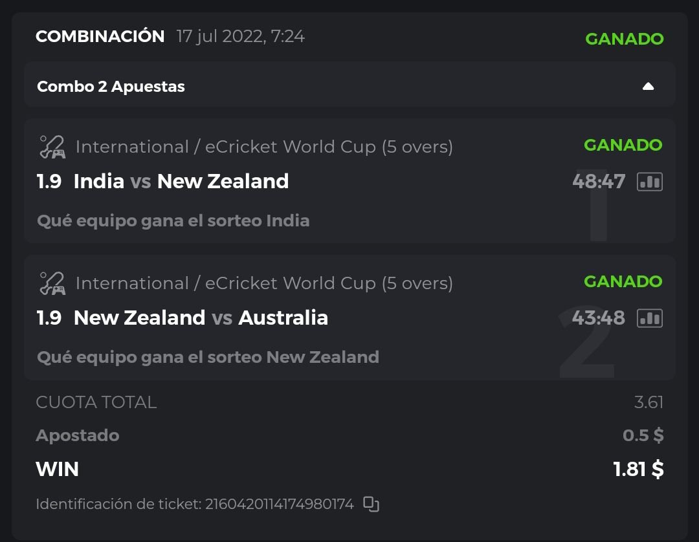Click the second bet's sorteo New Zealand selection

click(208, 358)
